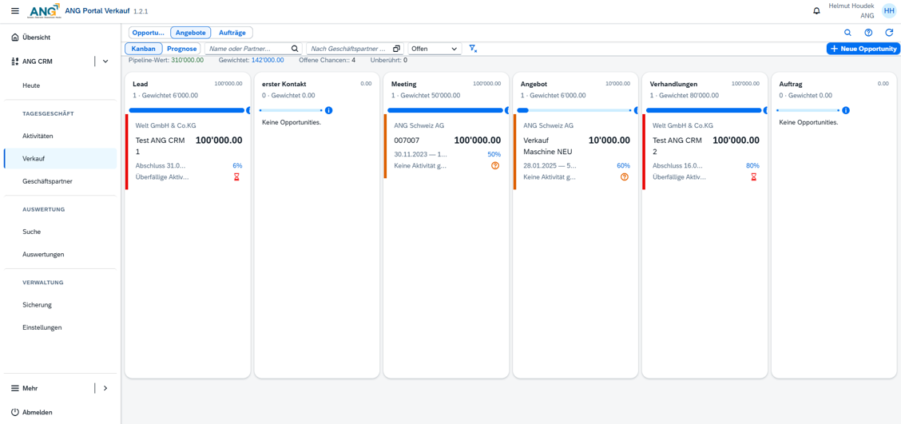Viewport: 901px width, 424px height.
Task: Click the Meeting column progress bar
Action: click(446, 110)
